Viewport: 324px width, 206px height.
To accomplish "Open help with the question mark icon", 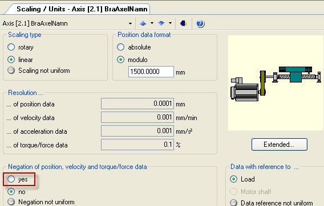I will (200, 23).
